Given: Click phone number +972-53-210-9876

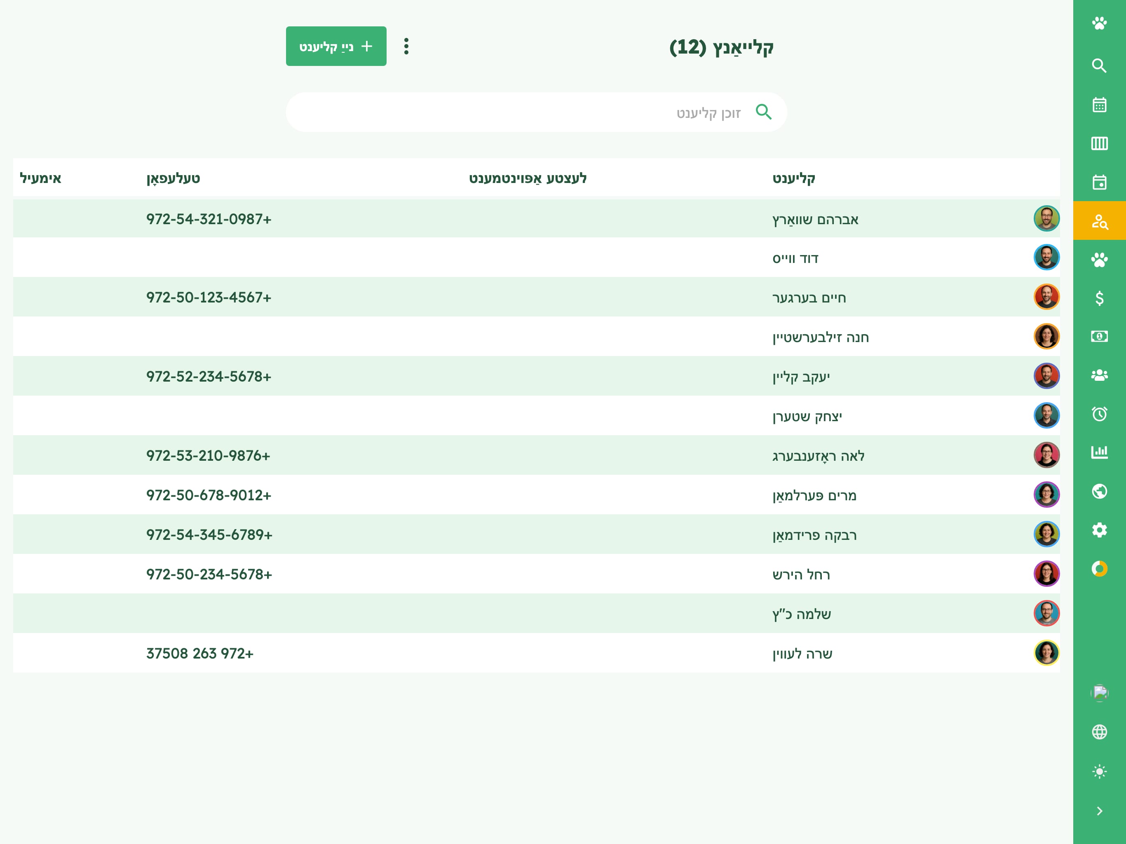Looking at the screenshot, I should [x=208, y=456].
